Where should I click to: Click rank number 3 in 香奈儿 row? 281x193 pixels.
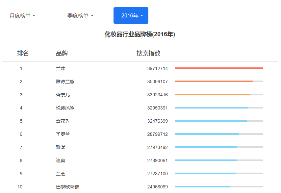21,95
